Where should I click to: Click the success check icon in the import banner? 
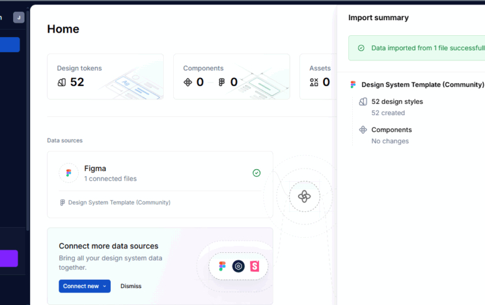click(x=361, y=48)
